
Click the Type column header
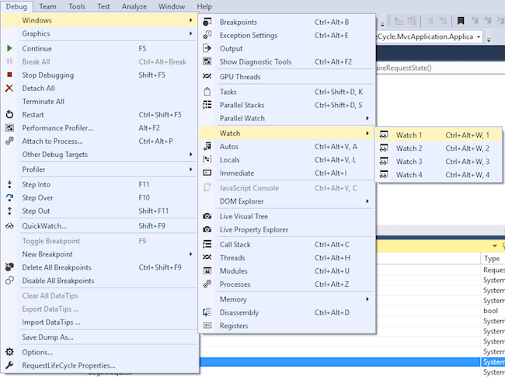pos(493,258)
